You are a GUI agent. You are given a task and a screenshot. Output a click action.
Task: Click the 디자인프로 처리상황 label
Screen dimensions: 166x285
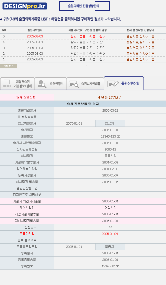(27, 195)
